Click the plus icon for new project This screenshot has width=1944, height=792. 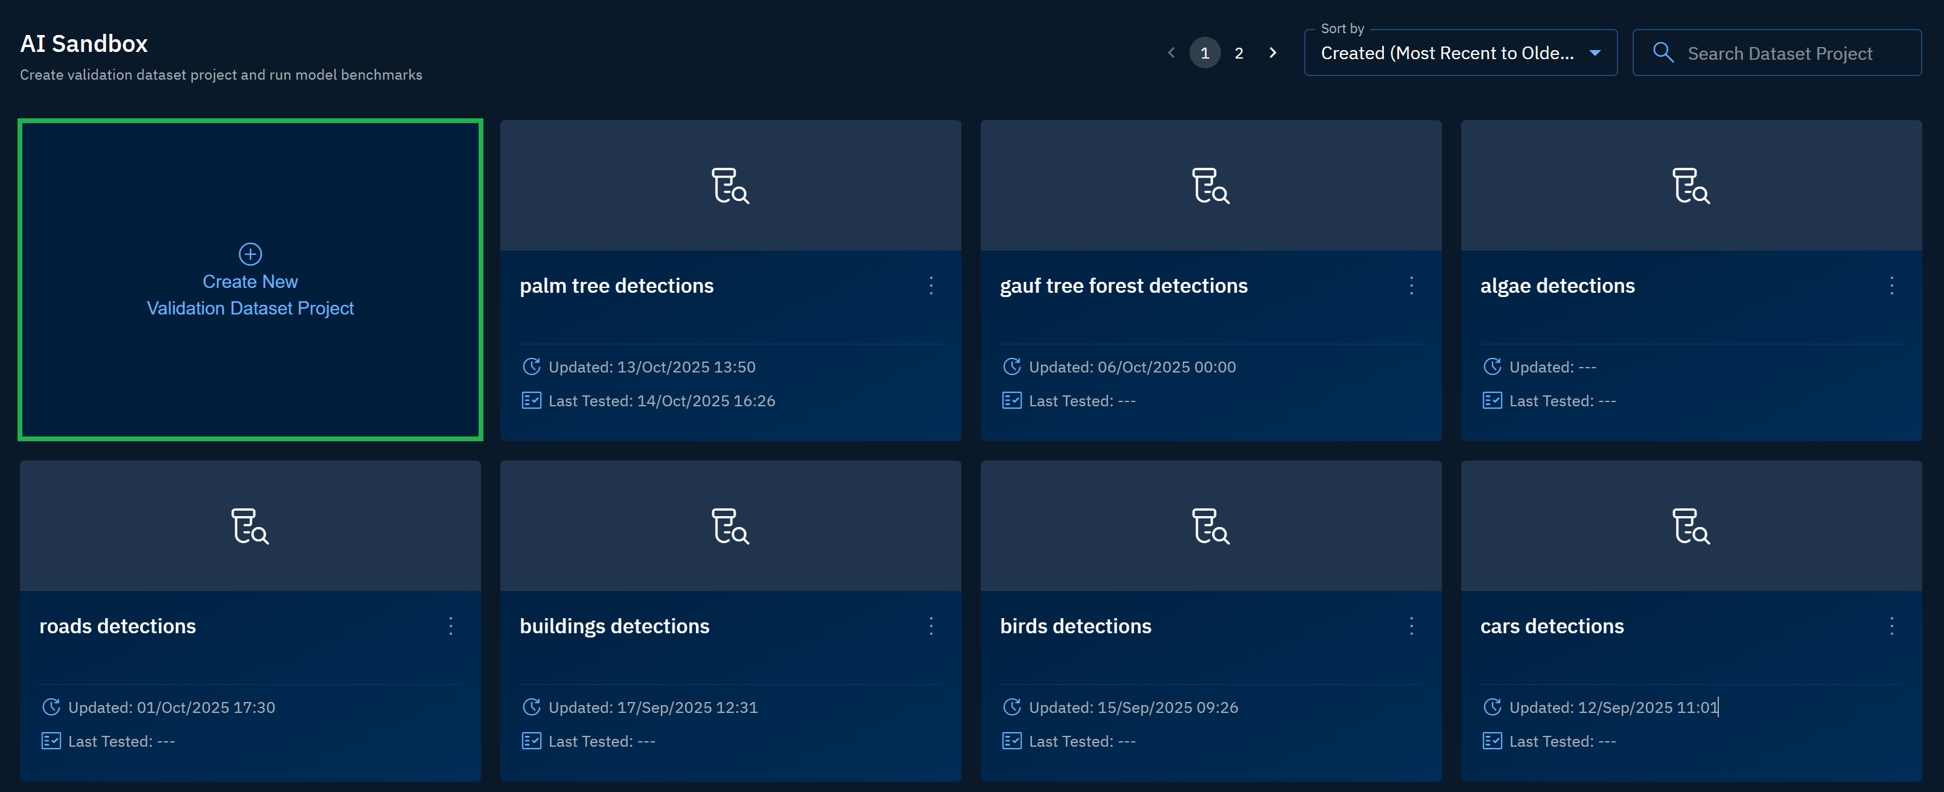tap(250, 254)
